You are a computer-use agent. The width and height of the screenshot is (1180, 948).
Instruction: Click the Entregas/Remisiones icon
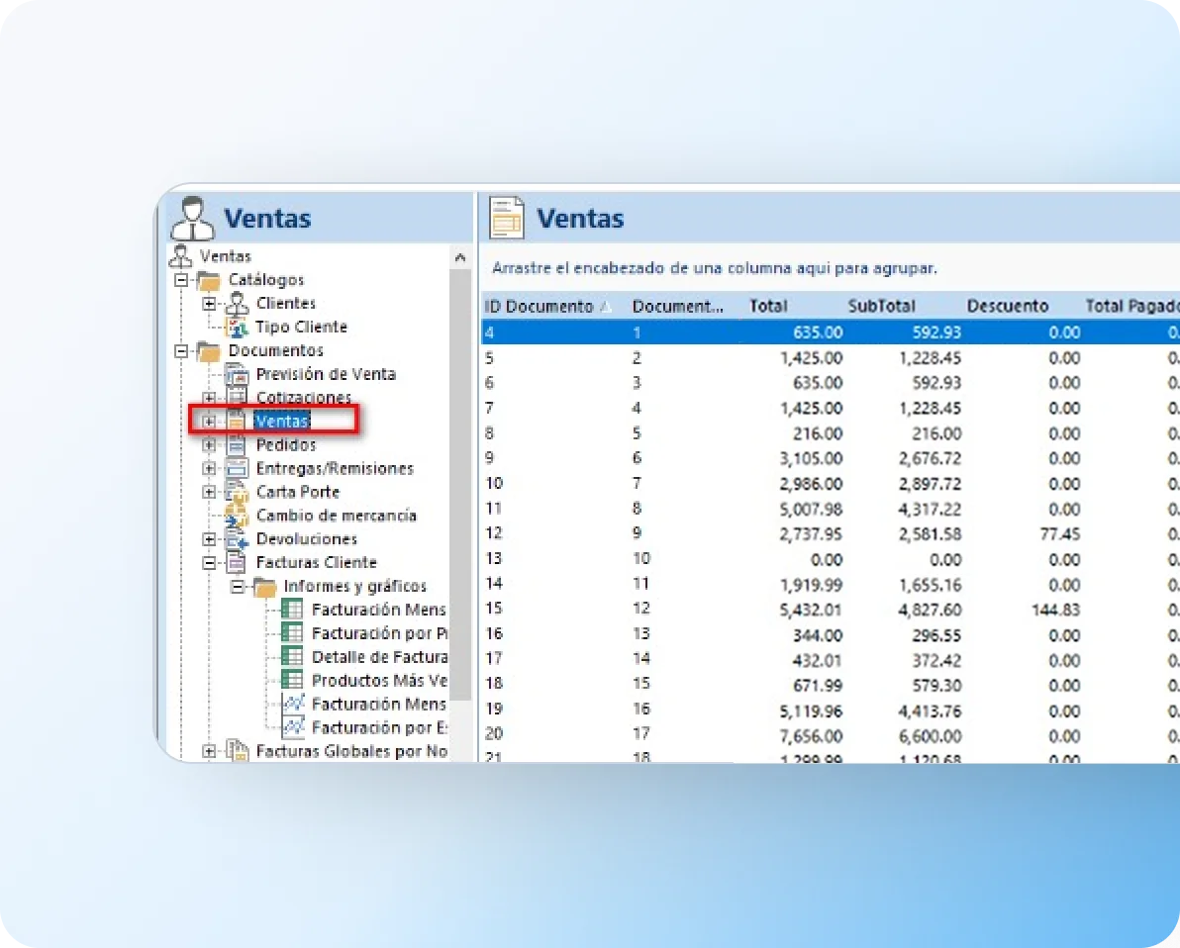[x=237, y=468]
